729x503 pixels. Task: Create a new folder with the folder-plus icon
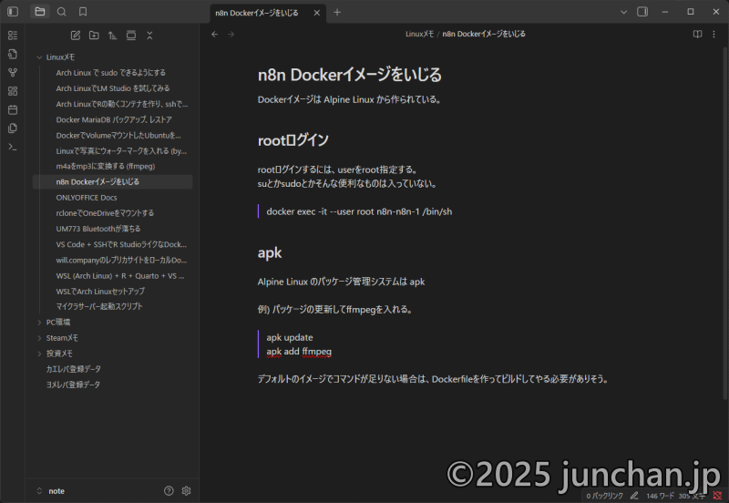click(94, 35)
